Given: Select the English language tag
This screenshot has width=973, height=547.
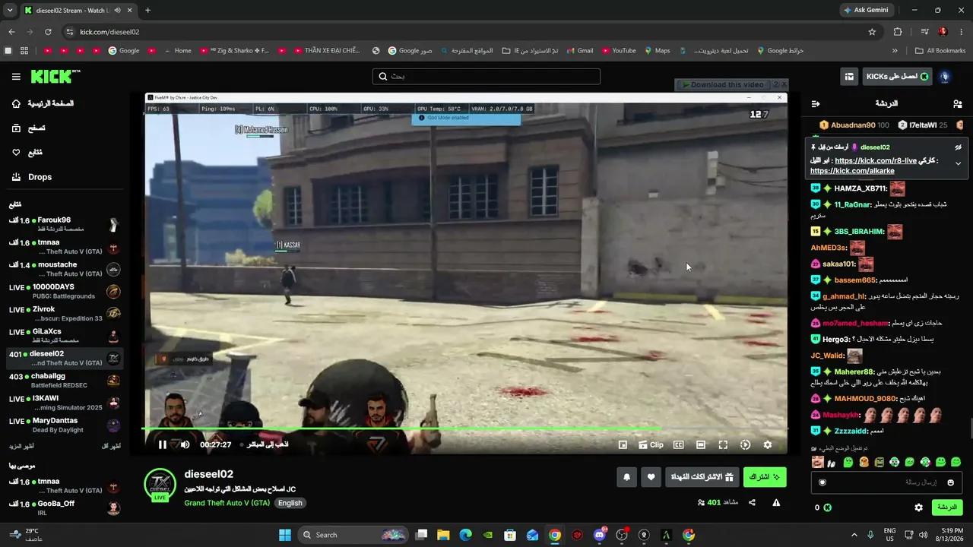Looking at the screenshot, I should pyautogui.click(x=290, y=503).
